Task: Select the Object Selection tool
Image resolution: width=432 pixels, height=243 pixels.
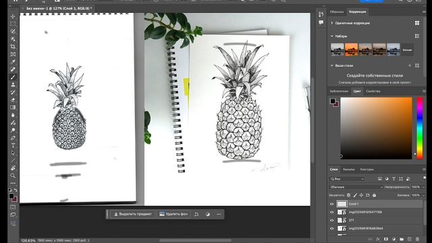Action: pos(13,39)
